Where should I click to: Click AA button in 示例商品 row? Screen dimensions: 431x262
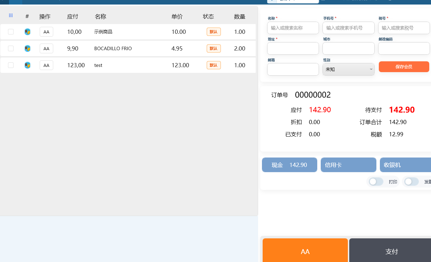click(46, 32)
